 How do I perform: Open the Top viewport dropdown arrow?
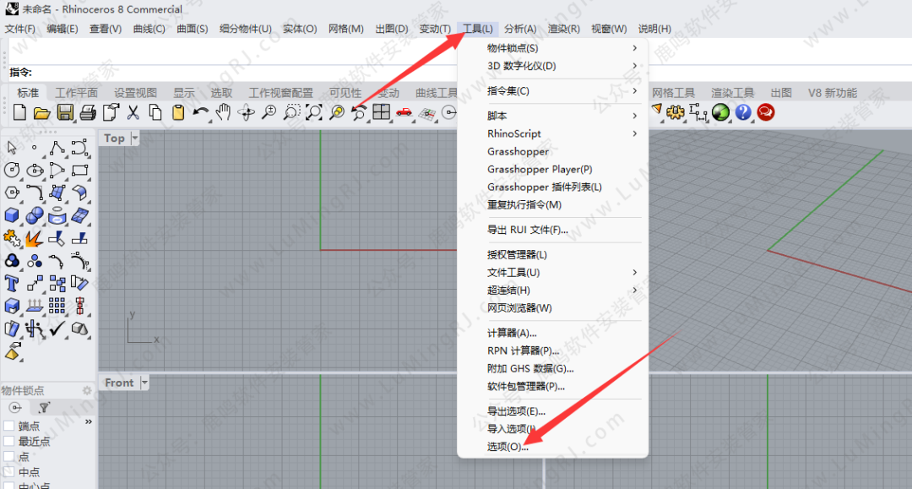coord(135,139)
